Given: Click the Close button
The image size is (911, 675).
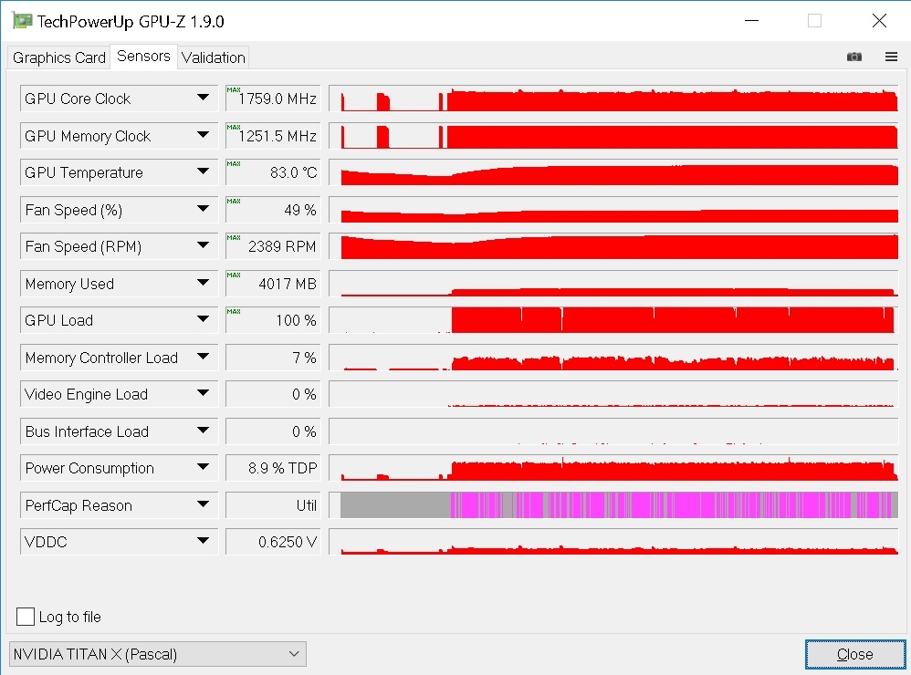Looking at the screenshot, I should coord(854,654).
